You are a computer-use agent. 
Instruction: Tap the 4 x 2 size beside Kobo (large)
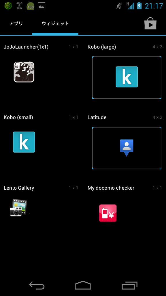pos(157,47)
